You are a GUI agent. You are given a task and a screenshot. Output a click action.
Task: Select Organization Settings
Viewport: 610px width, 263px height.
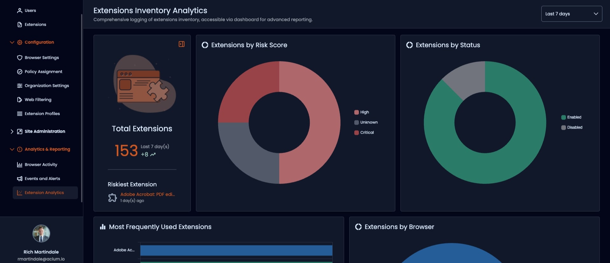coord(45,86)
